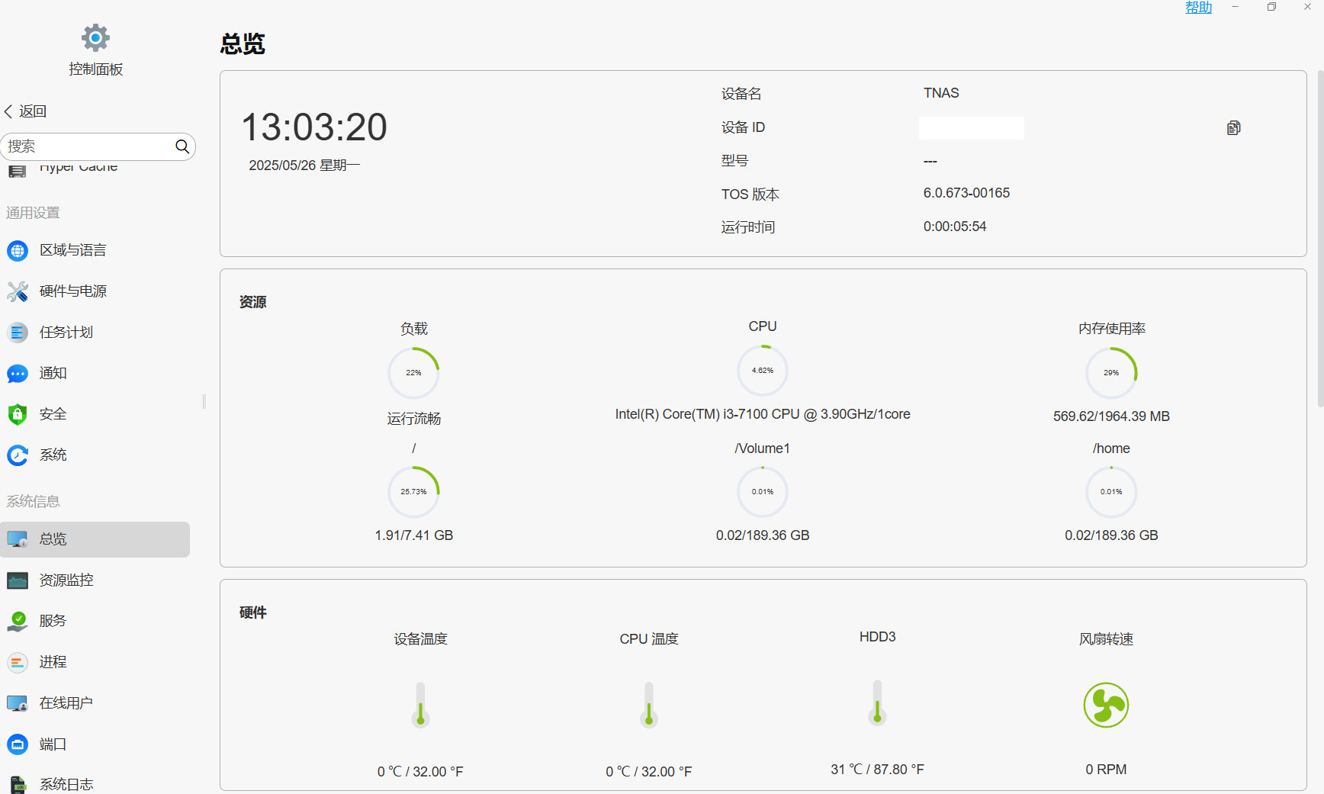Select 在线用户 in system info
1324x794 pixels.
point(66,703)
